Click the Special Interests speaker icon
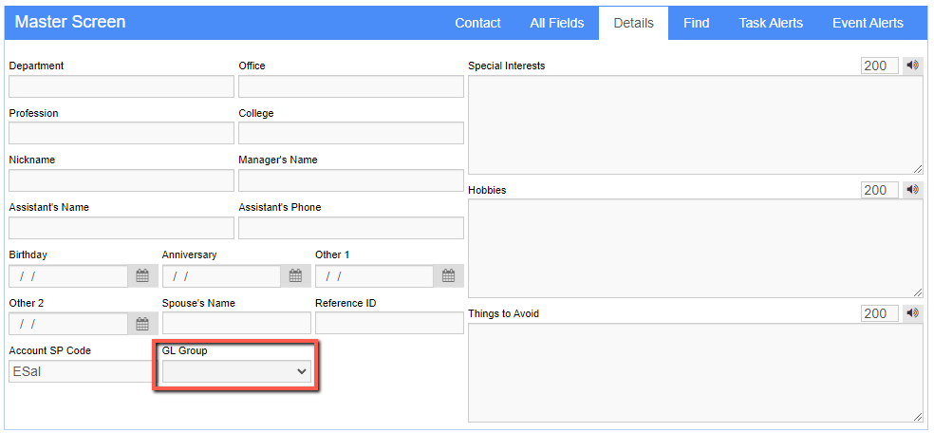 tap(912, 66)
